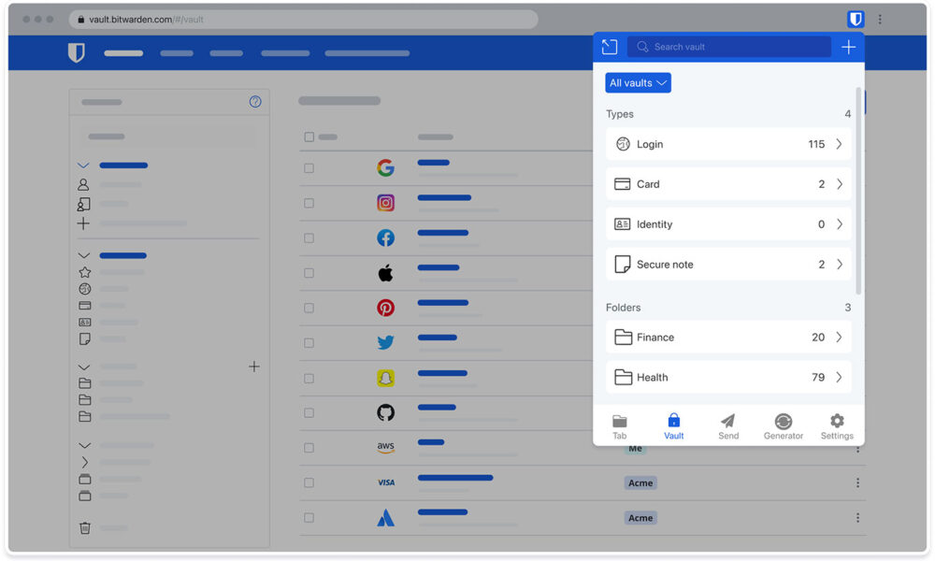Click the Facebook icon in vault list
The height and width of the screenshot is (561, 935).
(386, 237)
